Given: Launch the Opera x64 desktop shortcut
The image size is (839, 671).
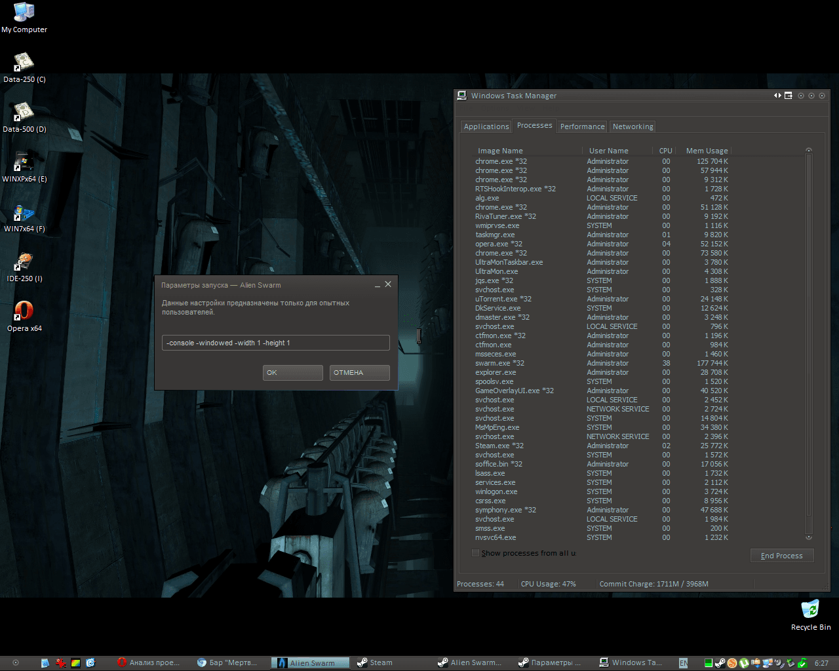Looking at the screenshot, I should pyautogui.click(x=24, y=316).
